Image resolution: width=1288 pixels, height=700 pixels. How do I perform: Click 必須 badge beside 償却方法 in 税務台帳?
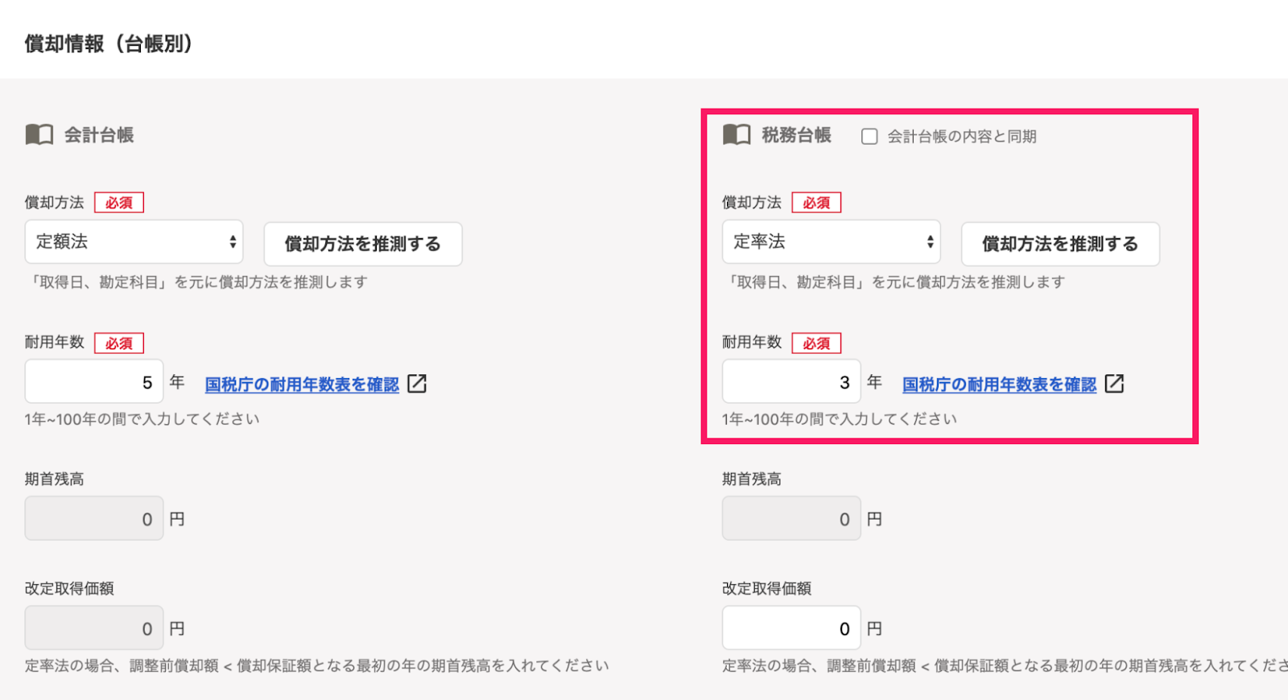[816, 203]
